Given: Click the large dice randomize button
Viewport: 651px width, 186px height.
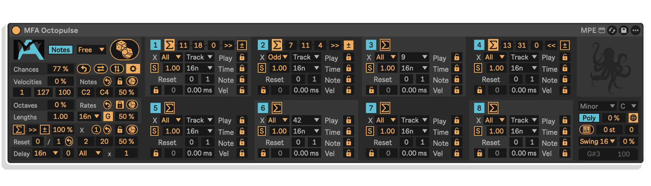Looking at the screenshot, I should [x=124, y=50].
